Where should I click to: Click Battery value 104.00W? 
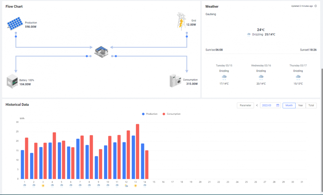(25, 84)
